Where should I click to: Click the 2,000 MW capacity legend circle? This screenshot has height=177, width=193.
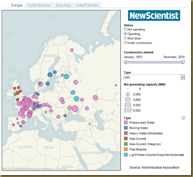point(128,94)
